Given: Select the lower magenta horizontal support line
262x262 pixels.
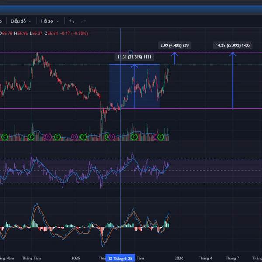Looking at the screenshot, I should [196, 108].
